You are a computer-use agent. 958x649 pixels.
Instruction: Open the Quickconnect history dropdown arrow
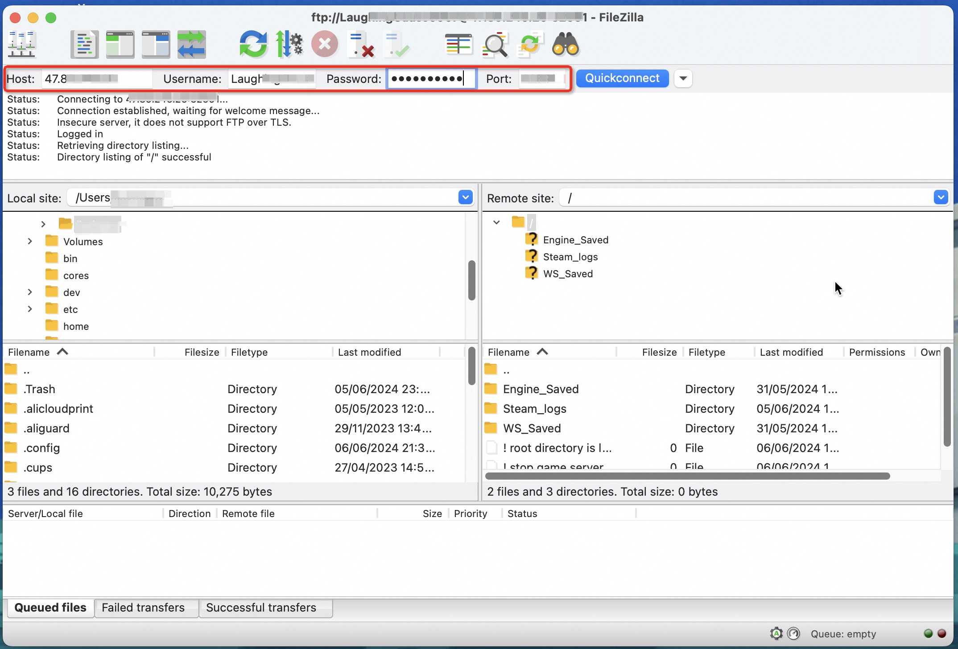(x=683, y=78)
